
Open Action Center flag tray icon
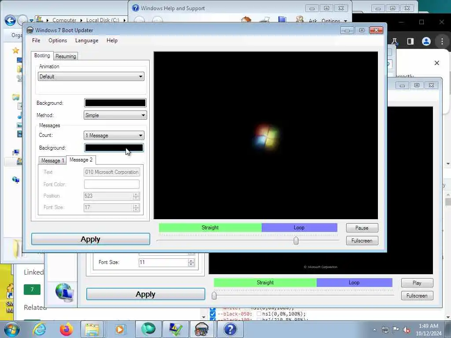coord(396,330)
